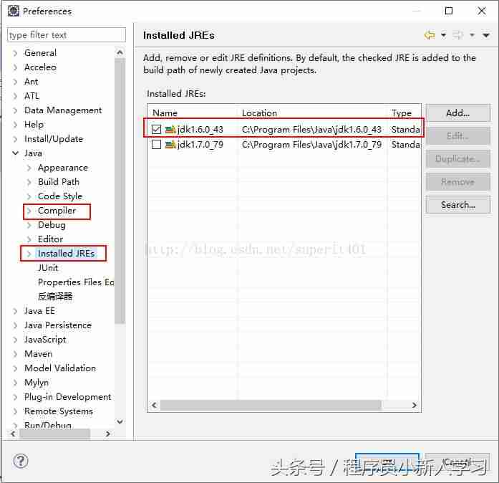Click the forward navigation arrow icon
This screenshot has width=499, height=483.
pyautogui.click(x=457, y=34)
